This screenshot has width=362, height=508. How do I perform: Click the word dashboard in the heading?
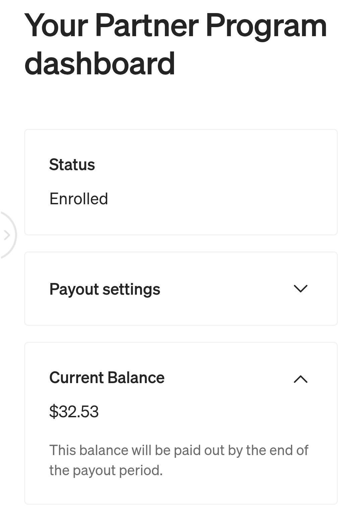100,63
